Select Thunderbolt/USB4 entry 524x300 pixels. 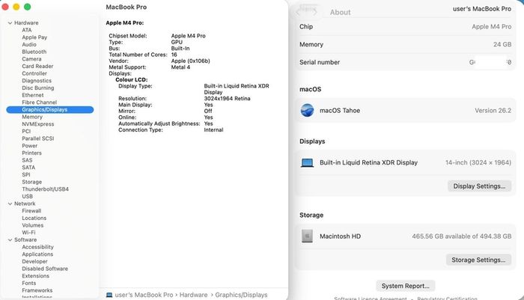coord(45,189)
